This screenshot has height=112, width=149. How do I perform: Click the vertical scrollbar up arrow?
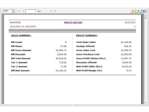coord(146,15)
